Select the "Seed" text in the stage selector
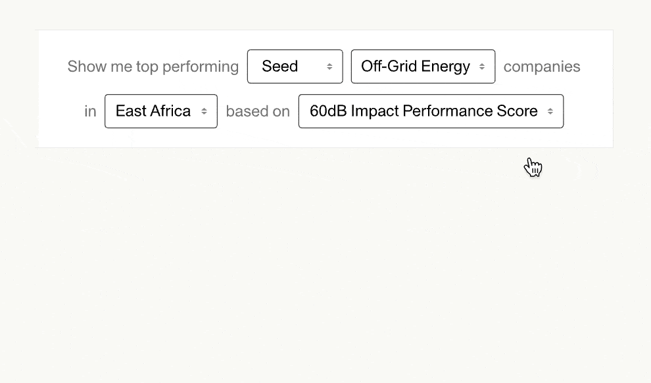651x383 pixels. 279,66
